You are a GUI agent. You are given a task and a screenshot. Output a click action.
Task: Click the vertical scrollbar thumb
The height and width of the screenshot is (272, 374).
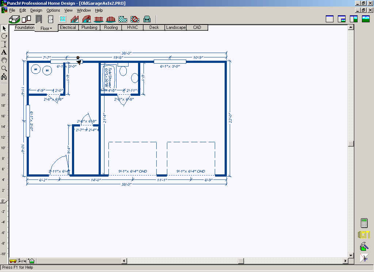pos(351,143)
